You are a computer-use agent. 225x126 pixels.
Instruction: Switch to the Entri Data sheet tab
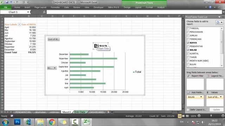(80, 112)
